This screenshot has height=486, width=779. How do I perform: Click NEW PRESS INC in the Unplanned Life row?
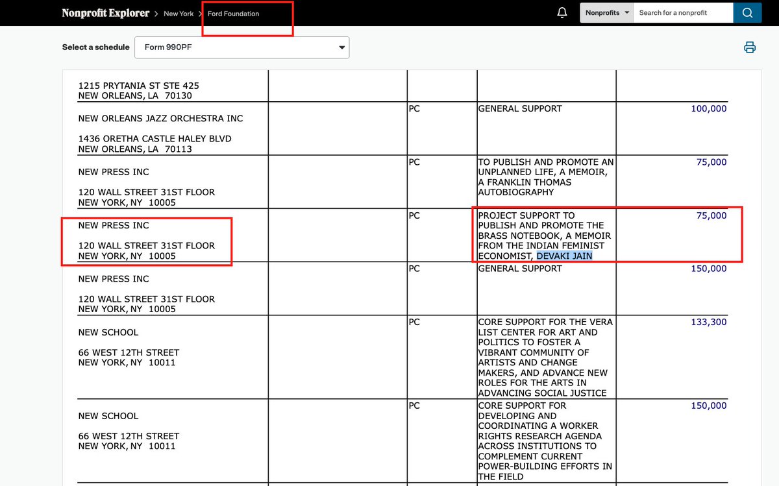pos(114,172)
